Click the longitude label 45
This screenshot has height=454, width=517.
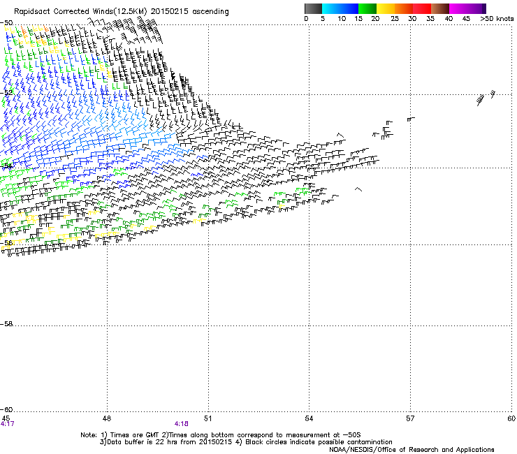pos(6,418)
